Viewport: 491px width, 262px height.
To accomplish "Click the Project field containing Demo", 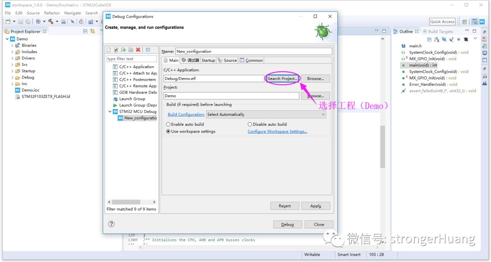I will click(x=231, y=96).
